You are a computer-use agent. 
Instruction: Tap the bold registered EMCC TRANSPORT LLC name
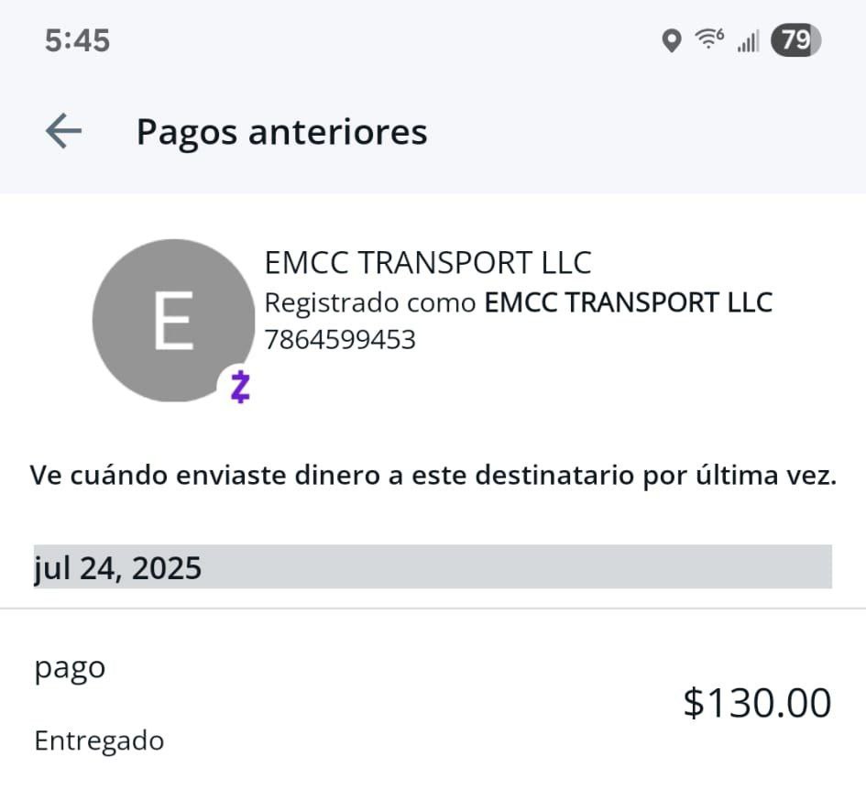pyautogui.click(x=628, y=302)
